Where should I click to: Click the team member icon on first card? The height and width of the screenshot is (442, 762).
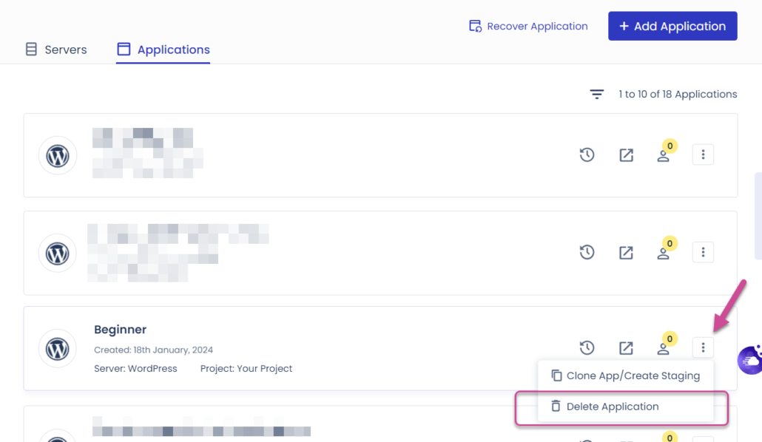(664, 156)
